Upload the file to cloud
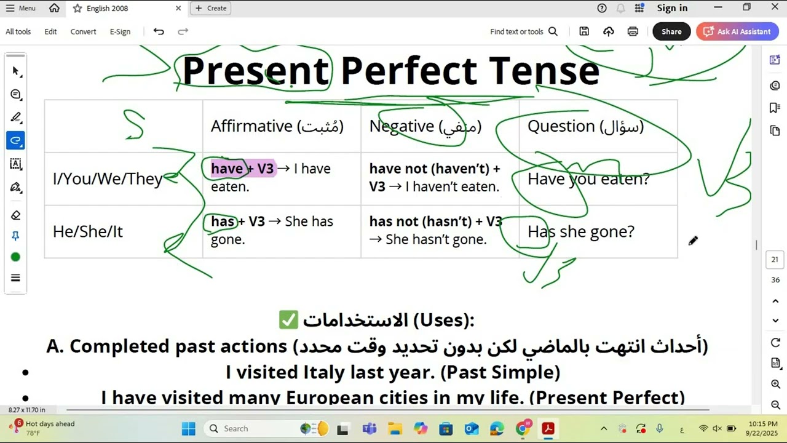Screen dimensions: 787x443 click(x=609, y=31)
